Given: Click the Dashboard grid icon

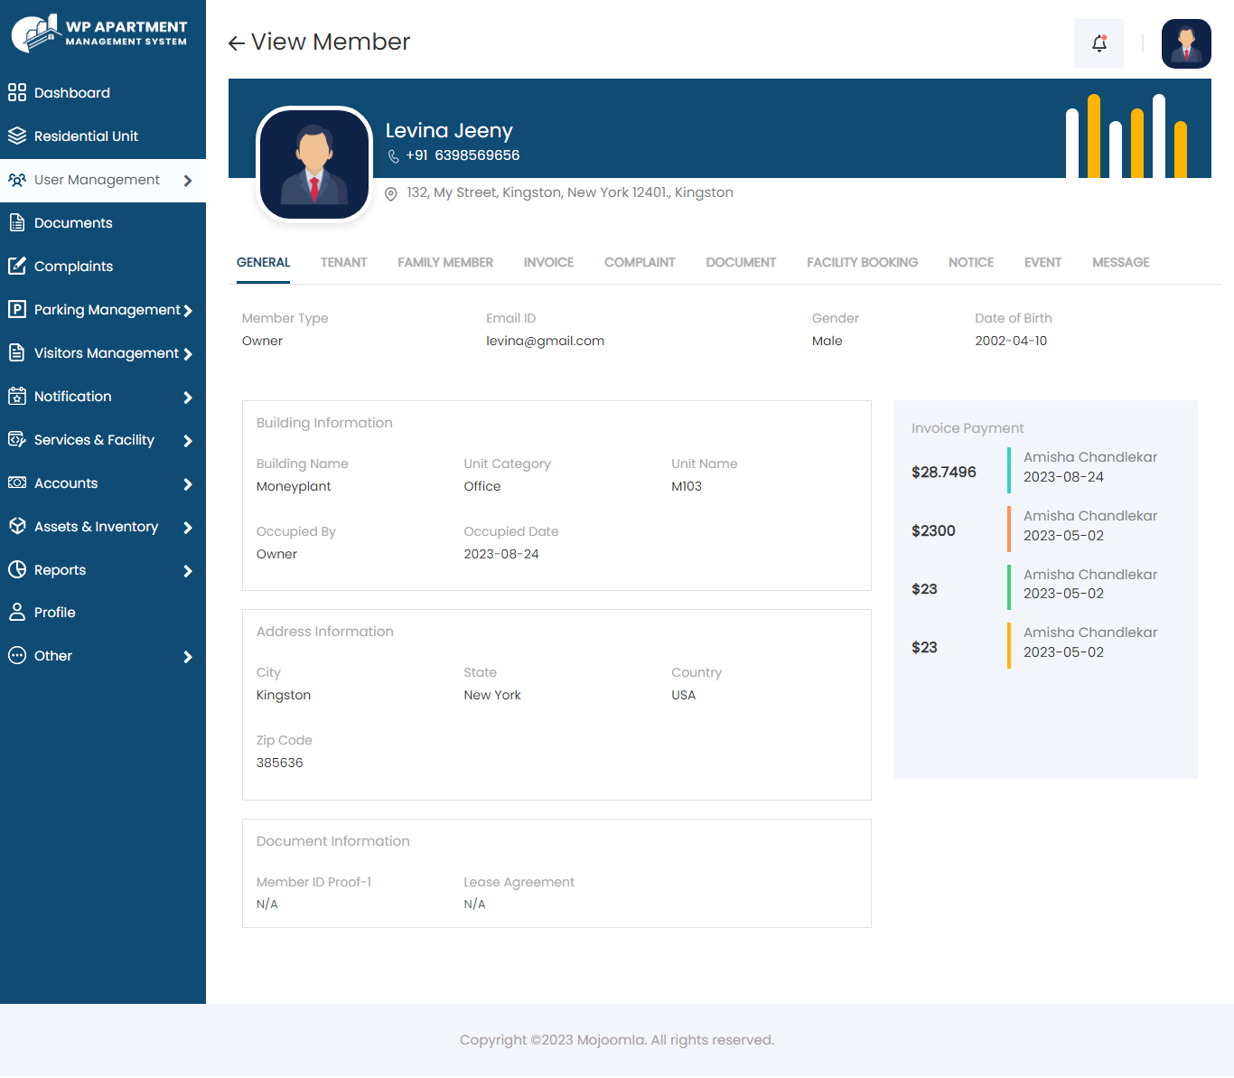Looking at the screenshot, I should pyautogui.click(x=17, y=92).
